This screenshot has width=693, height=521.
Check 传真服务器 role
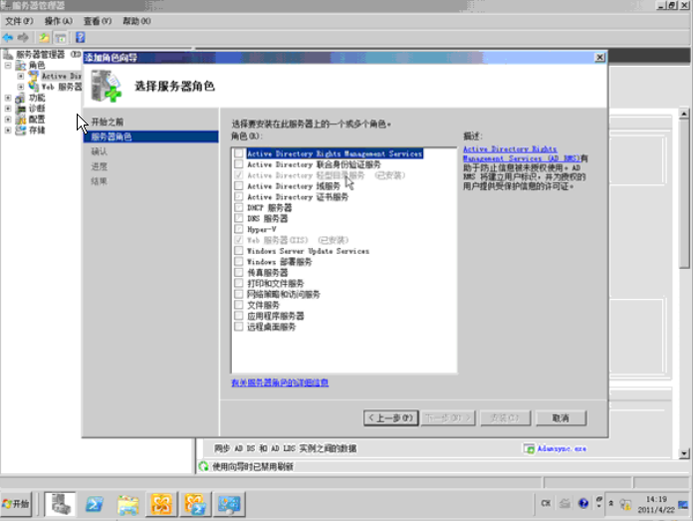(x=239, y=272)
